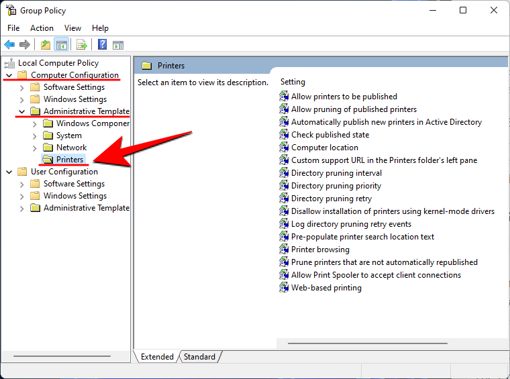Select Windows Settings under User Configuration
The width and height of the screenshot is (510, 379).
[75, 195]
